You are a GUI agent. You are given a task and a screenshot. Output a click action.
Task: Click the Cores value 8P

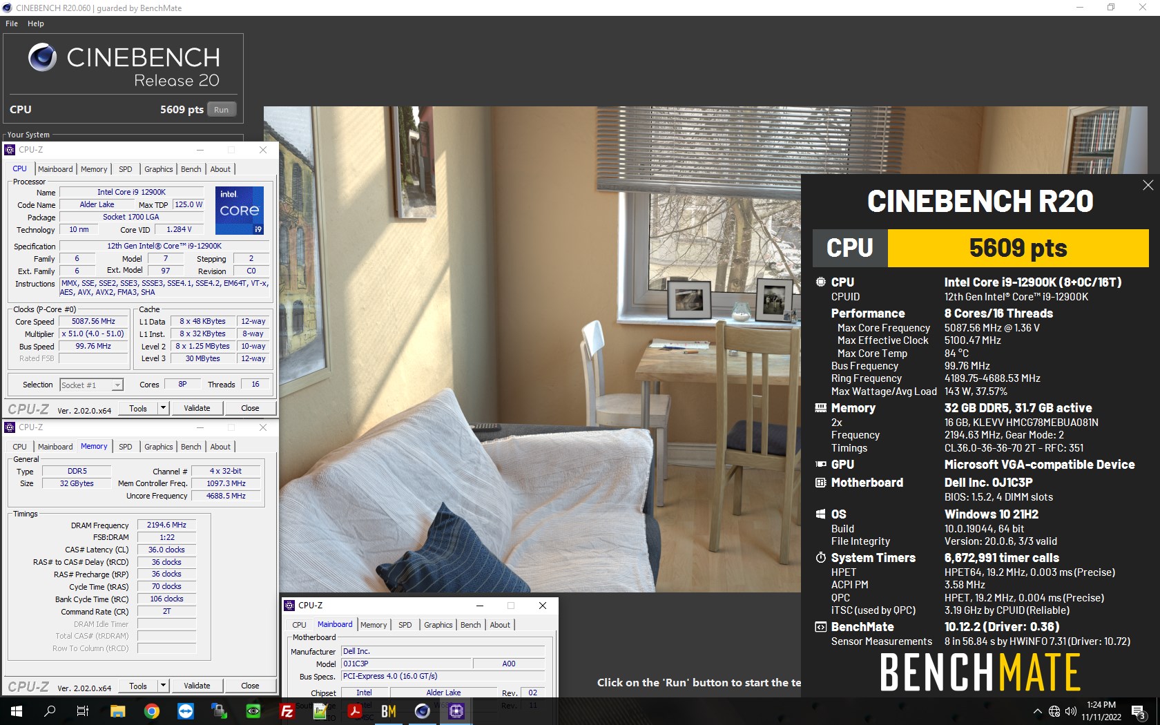(182, 384)
